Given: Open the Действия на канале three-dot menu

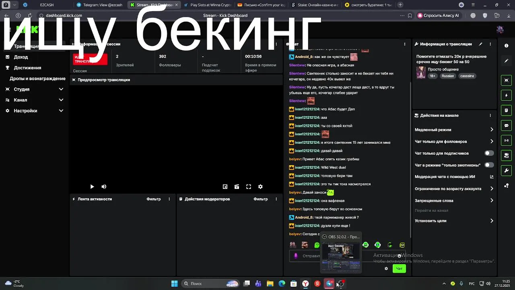Looking at the screenshot, I should click(x=490, y=115).
